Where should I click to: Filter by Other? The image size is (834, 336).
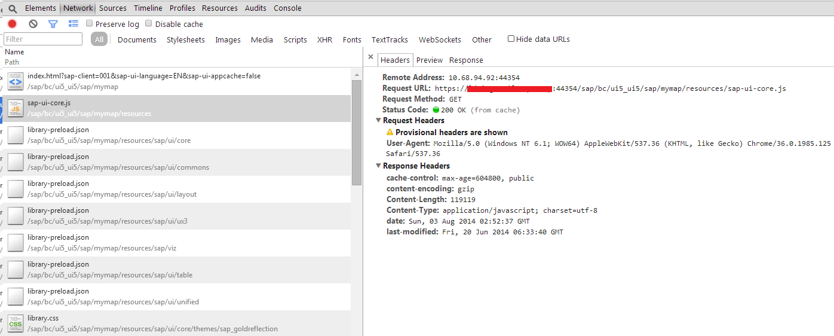[x=482, y=40]
